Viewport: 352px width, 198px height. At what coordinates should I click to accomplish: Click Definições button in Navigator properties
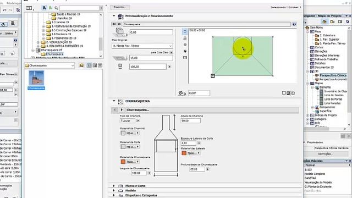(x=324, y=154)
